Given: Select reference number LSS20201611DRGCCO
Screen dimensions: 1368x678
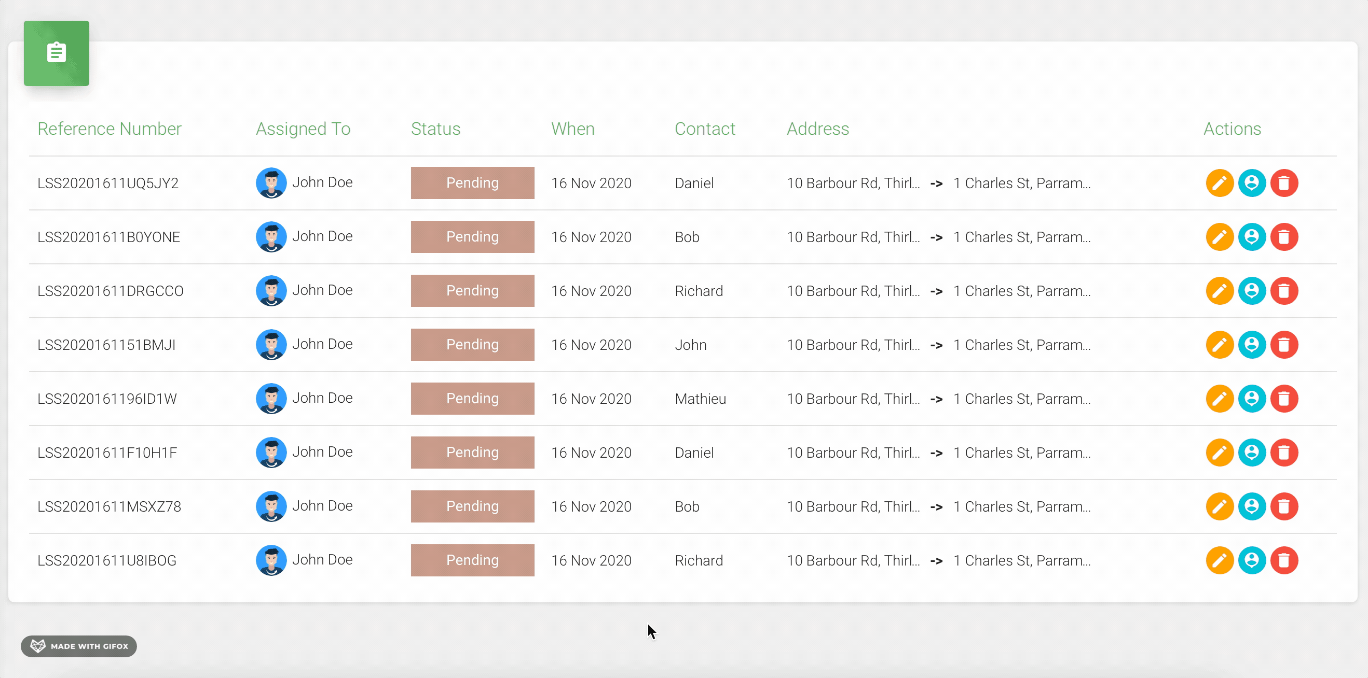Looking at the screenshot, I should point(111,291).
